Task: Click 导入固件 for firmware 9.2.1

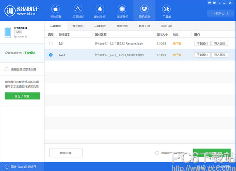Action: click(x=220, y=55)
